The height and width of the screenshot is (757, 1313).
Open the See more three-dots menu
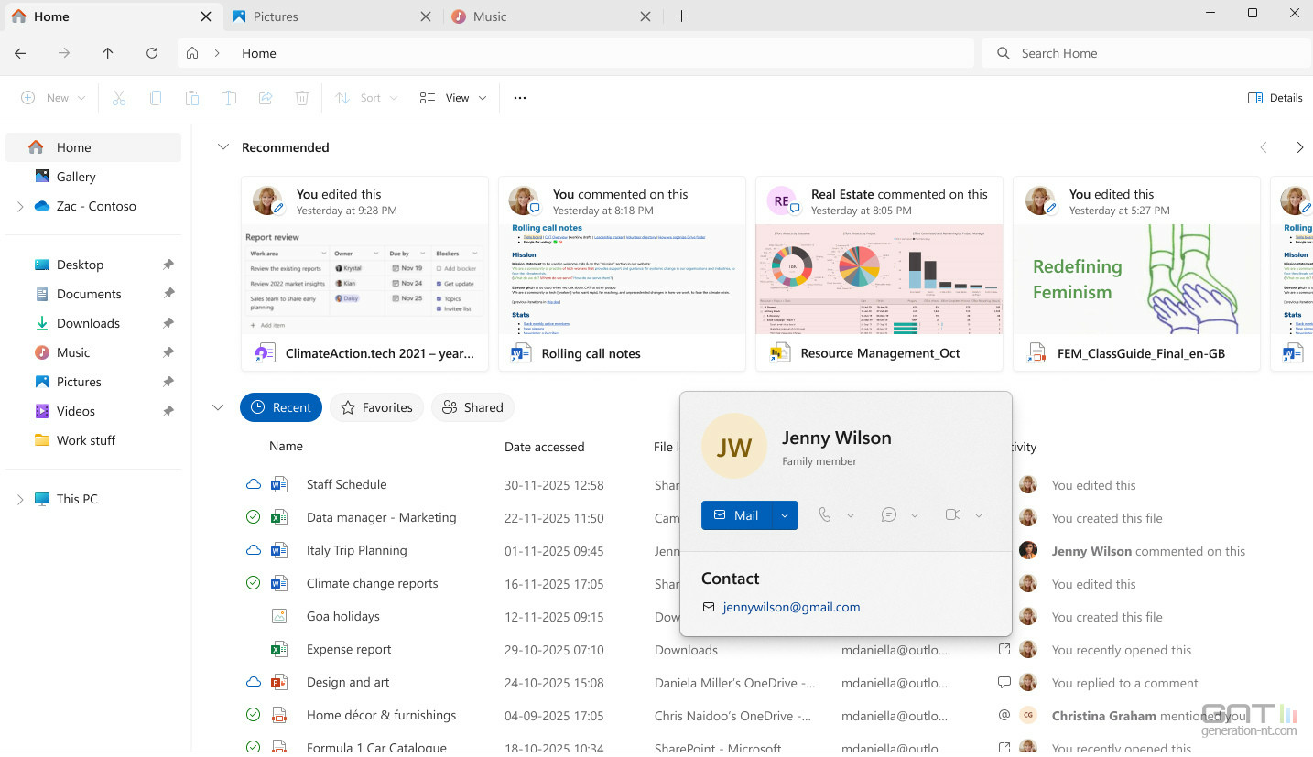click(x=520, y=98)
